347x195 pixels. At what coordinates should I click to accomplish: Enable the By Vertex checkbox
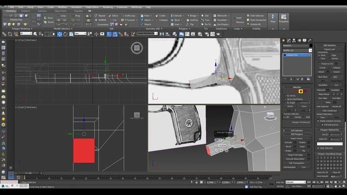(285, 96)
